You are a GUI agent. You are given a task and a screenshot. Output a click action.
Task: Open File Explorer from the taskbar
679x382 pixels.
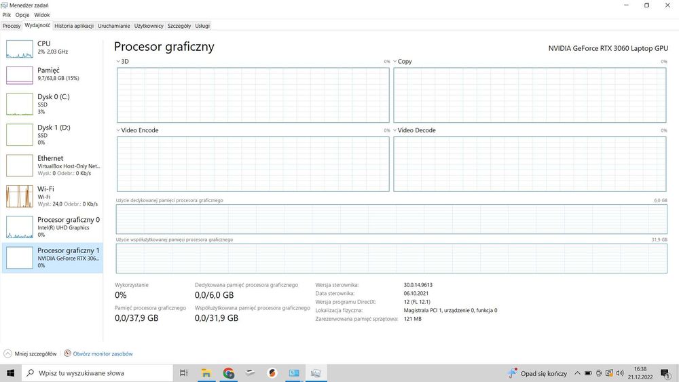tap(206, 373)
